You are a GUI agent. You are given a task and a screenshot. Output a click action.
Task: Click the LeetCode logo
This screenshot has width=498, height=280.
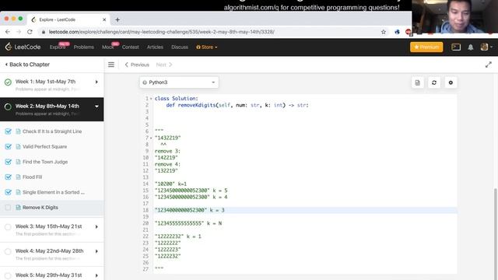[23, 47]
